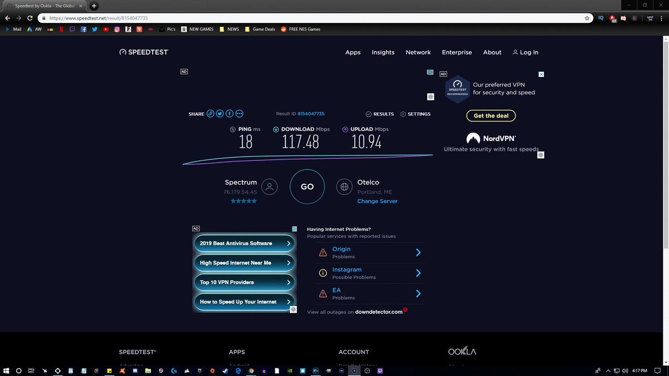This screenshot has height=376, width=669.
Task: Open the Result ID 8154047735 link
Action: tap(311, 114)
